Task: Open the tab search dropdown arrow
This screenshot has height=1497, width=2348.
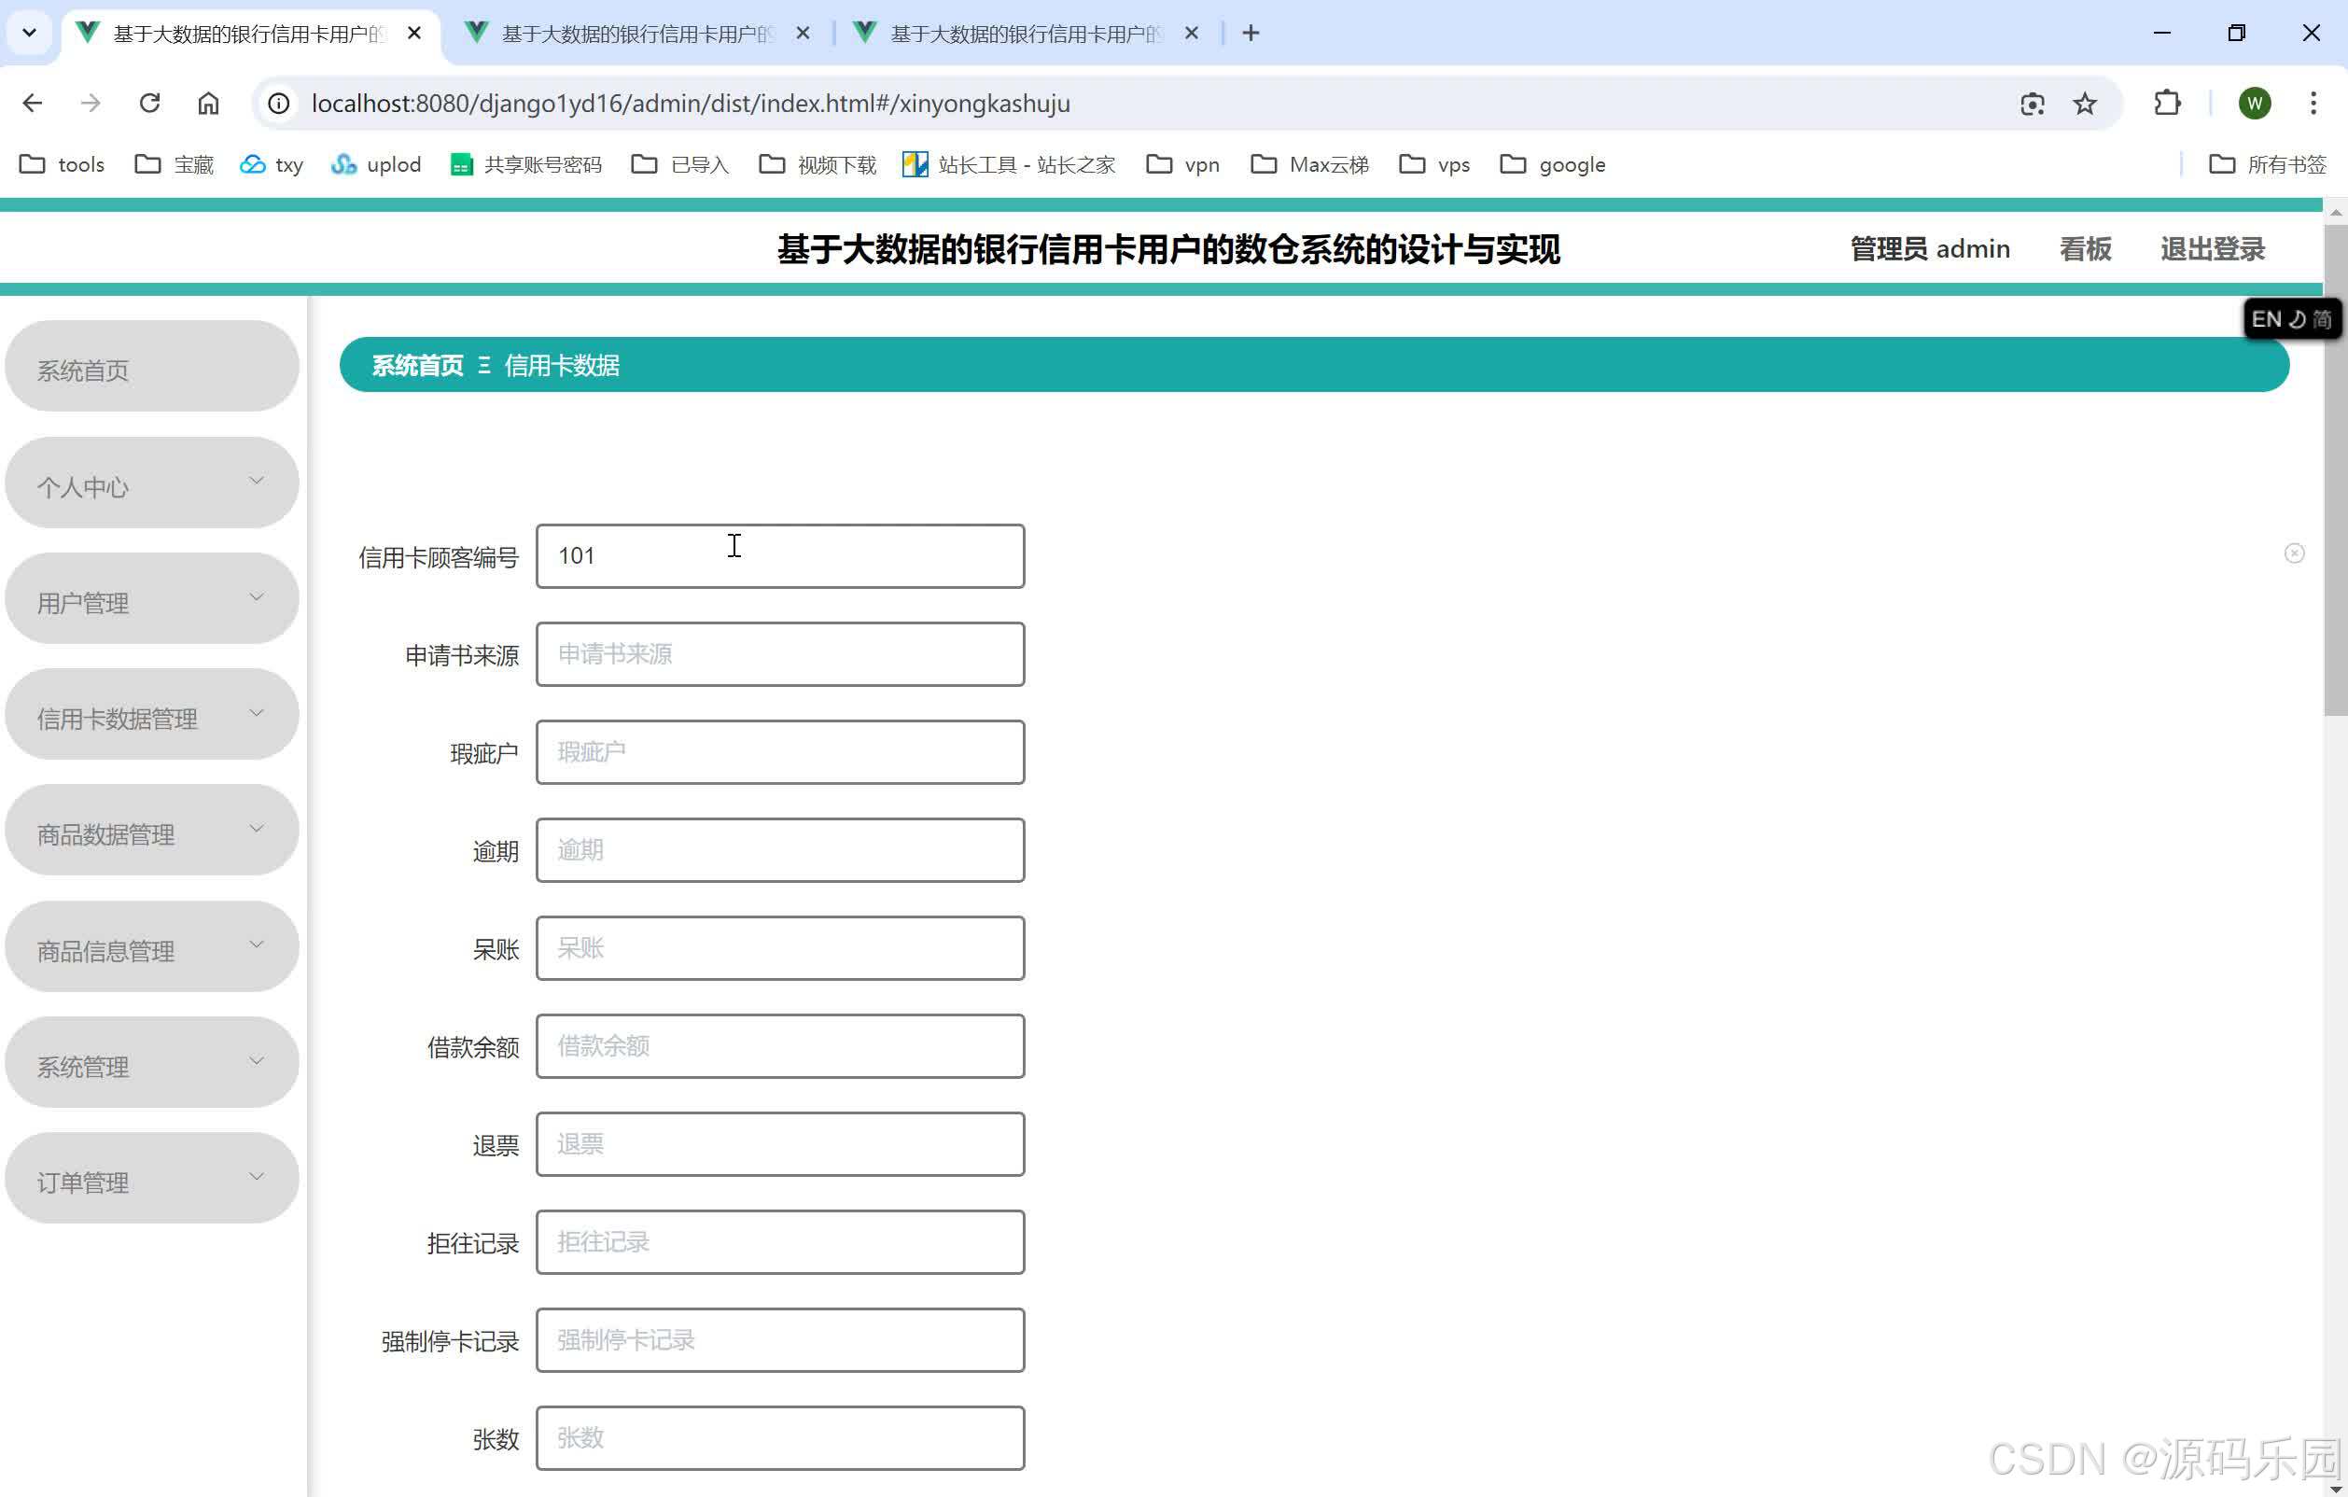Action: pos(29,34)
